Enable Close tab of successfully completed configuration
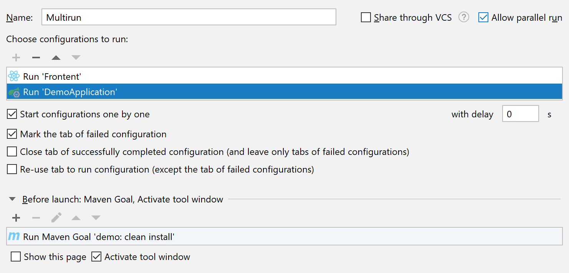The width and height of the screenshot is (569, 273). (x=12, y=152)
